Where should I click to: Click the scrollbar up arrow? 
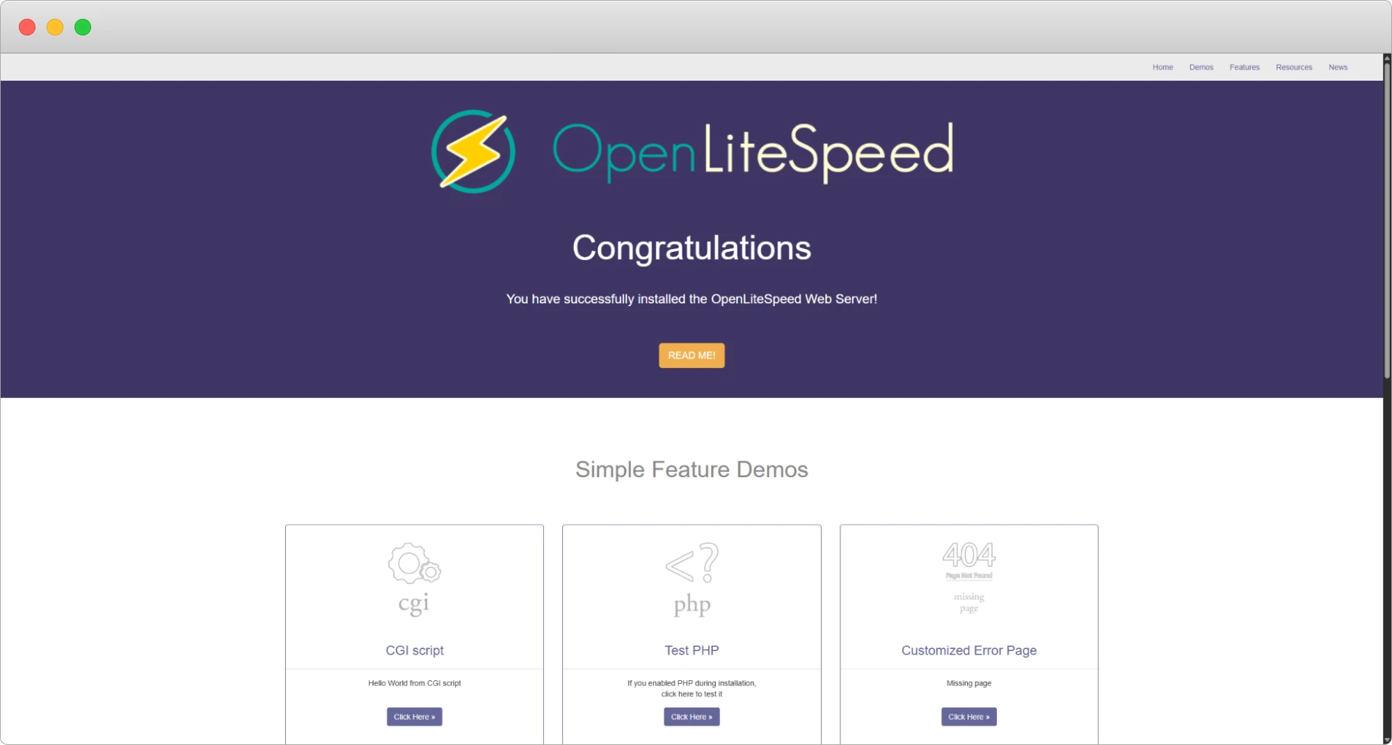pyautogui.click(x=1387, y=58)
